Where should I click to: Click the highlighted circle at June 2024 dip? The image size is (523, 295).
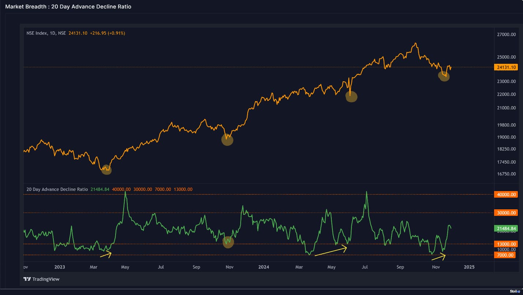coord(351,97)
